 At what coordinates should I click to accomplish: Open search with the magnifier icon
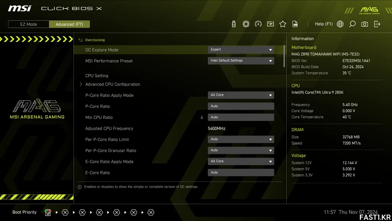[352, 24]
